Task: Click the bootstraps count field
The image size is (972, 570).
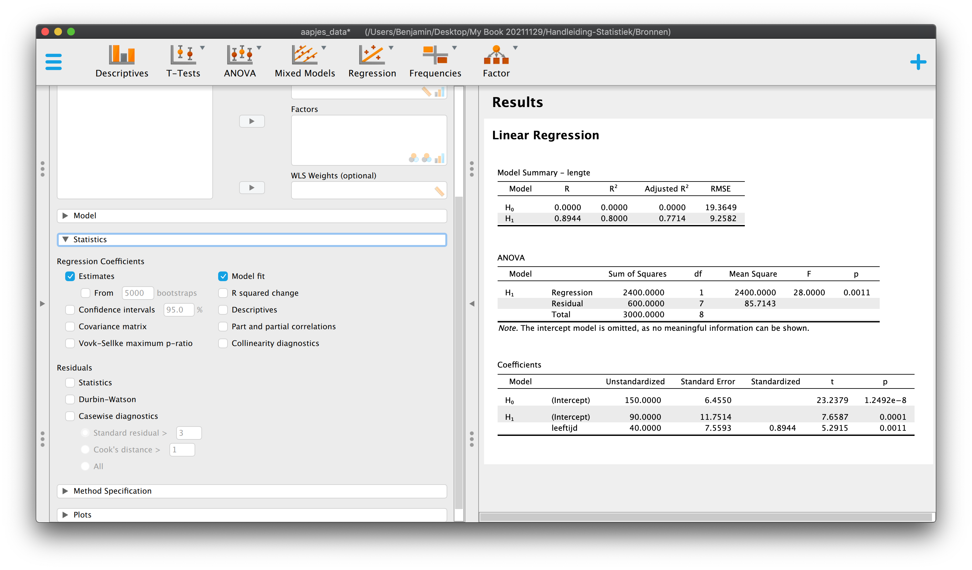Action: pos(138,293)
